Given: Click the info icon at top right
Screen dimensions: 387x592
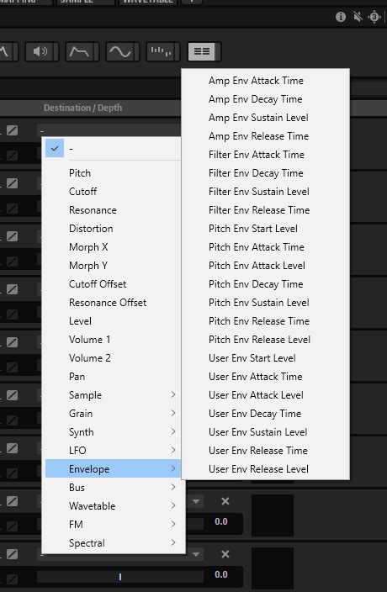Looking at the screenshot, I should pyautogui.click(x=341, y=17).
